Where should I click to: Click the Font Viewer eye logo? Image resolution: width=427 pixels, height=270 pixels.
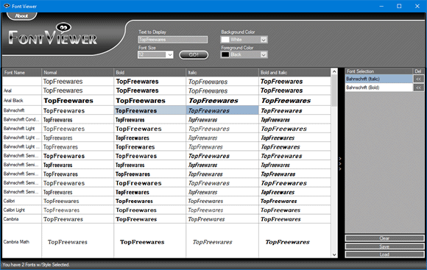coord(63,27)
